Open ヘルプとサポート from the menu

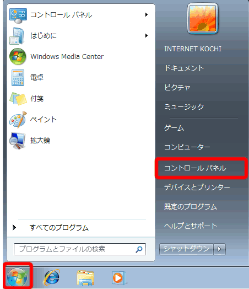click(191, 226)
